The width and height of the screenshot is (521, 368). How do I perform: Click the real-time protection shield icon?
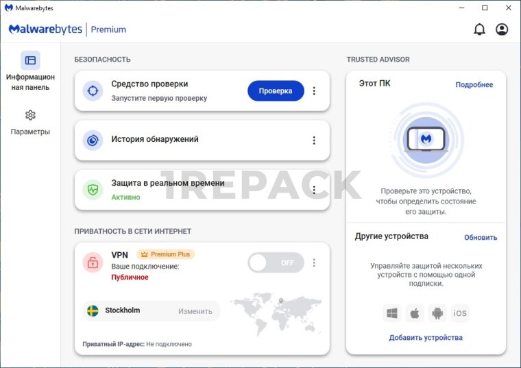(93, 190)
